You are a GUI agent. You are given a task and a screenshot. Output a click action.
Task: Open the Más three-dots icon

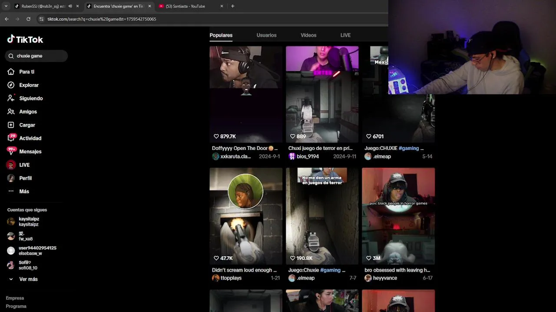point(11,191)
